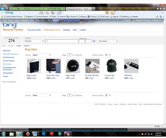
Task: Open the LiveJournal favorites bookmark
Action: tap(71, 17)
